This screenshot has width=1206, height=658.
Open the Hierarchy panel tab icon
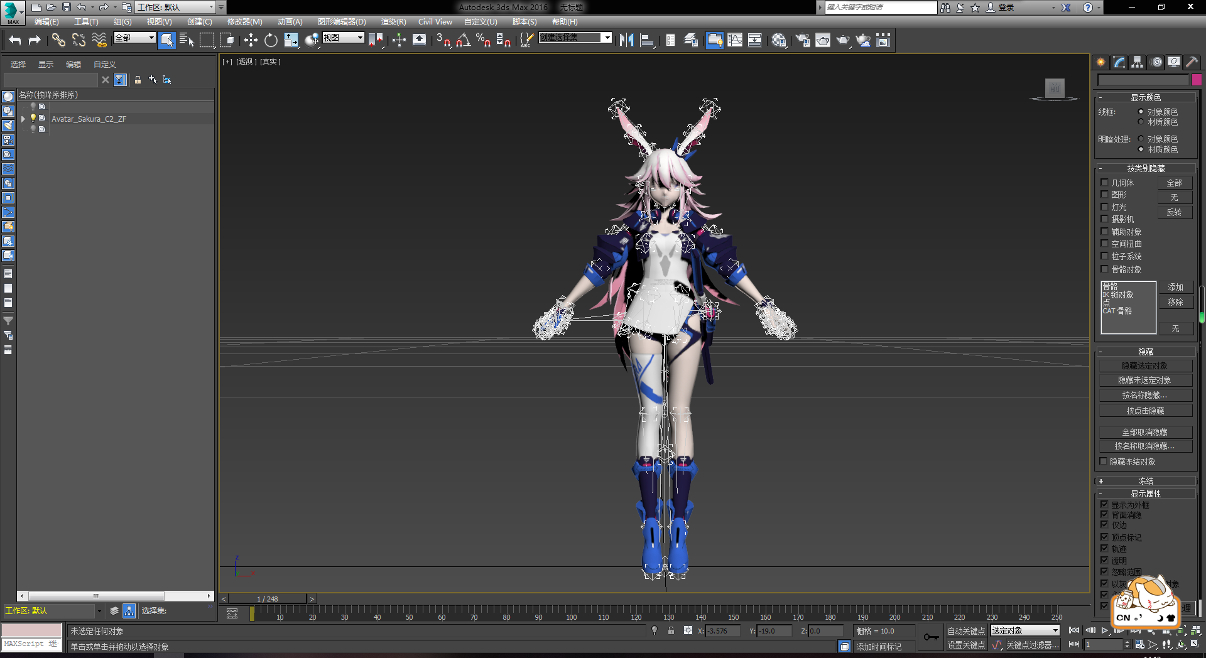click(1138, 62)
